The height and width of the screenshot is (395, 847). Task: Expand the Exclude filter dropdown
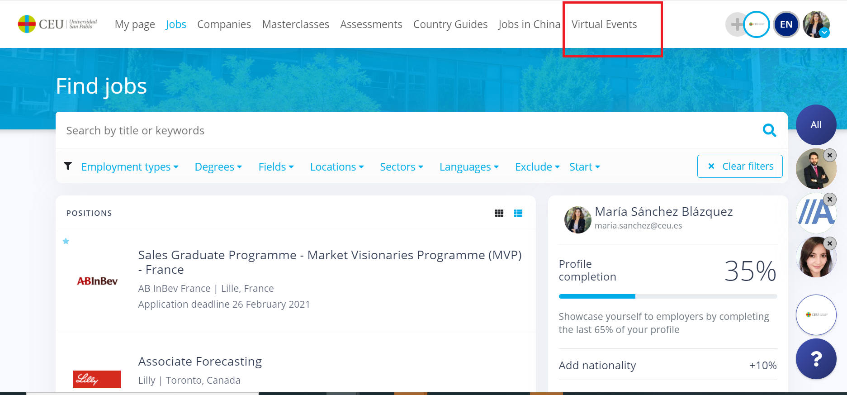click(537, 167)
